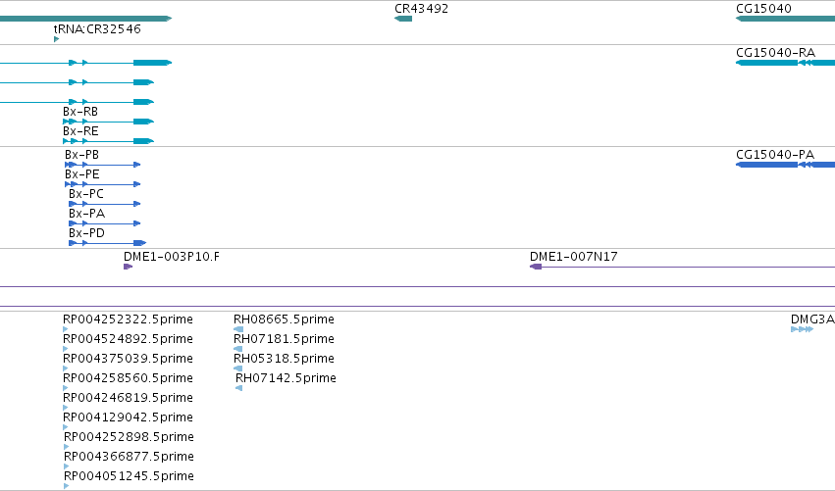Image resolution: width=835 pixels, height=491 pixels.
Task: Select the CG15040-RA transcript label
Action: [x=775, y=53]
